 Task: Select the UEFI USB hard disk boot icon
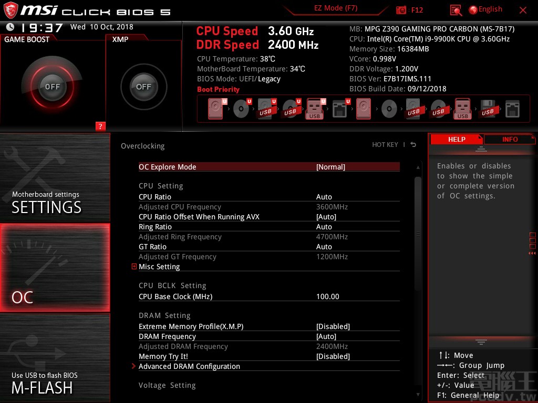coord(266,109)
